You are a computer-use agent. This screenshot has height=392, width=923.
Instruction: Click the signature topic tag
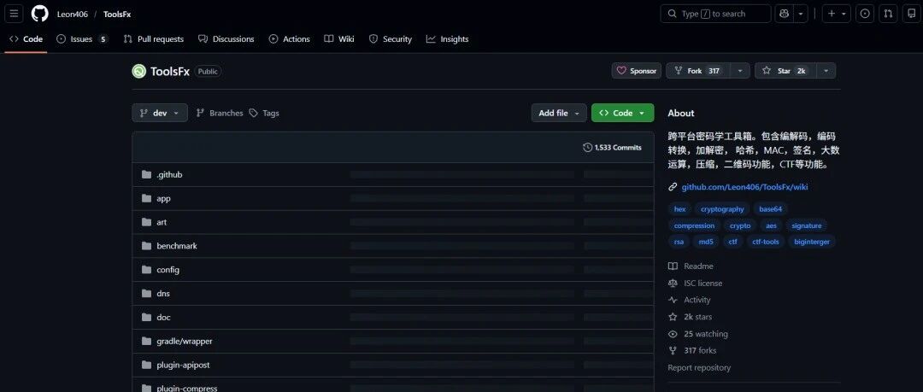(806, 225)
